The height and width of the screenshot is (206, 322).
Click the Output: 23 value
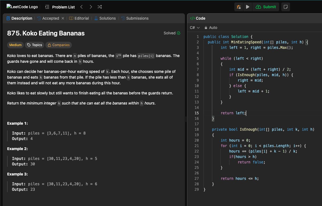33,189
